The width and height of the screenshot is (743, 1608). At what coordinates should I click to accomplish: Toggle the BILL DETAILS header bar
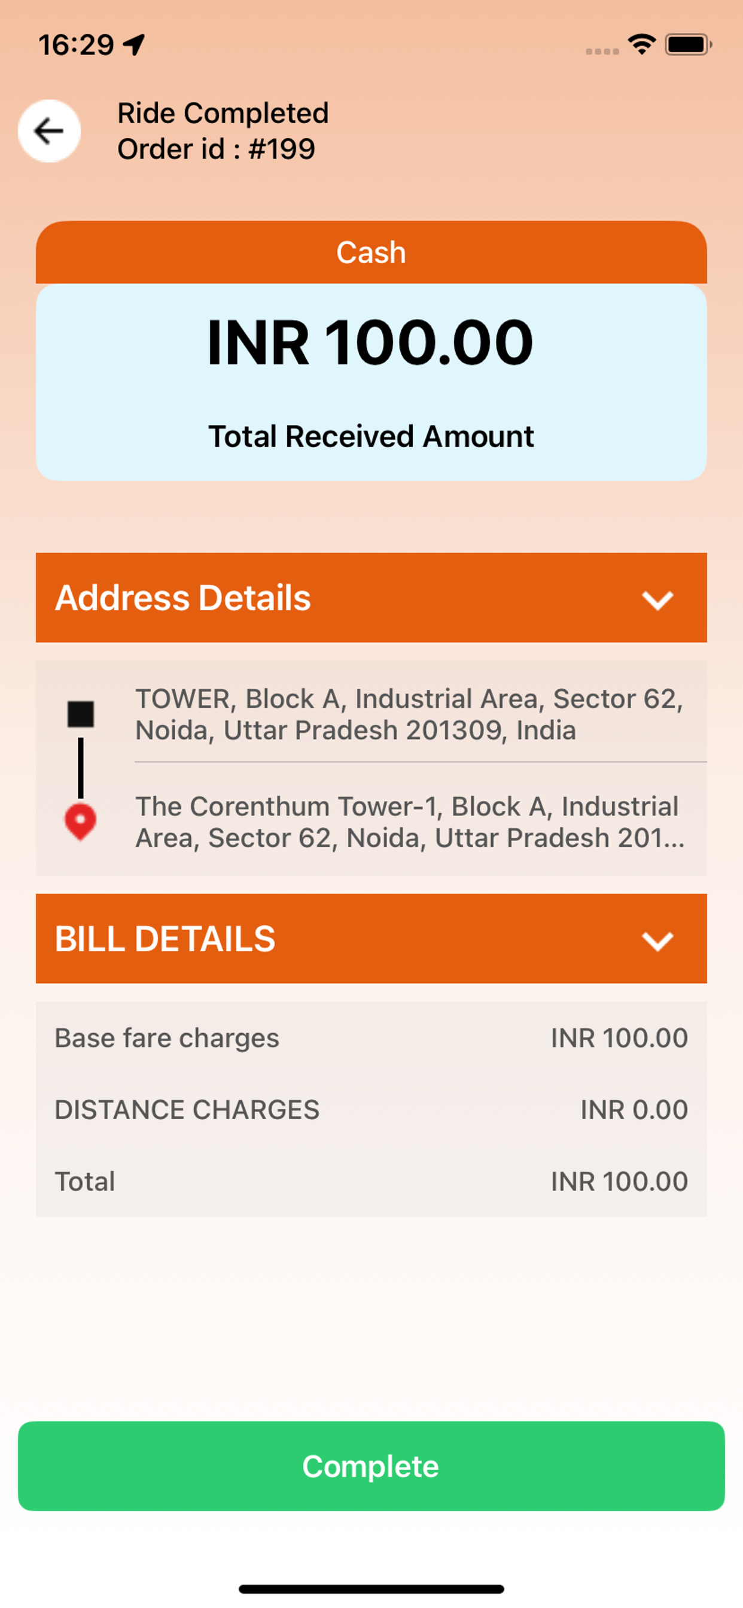click(x=371, y=938)
